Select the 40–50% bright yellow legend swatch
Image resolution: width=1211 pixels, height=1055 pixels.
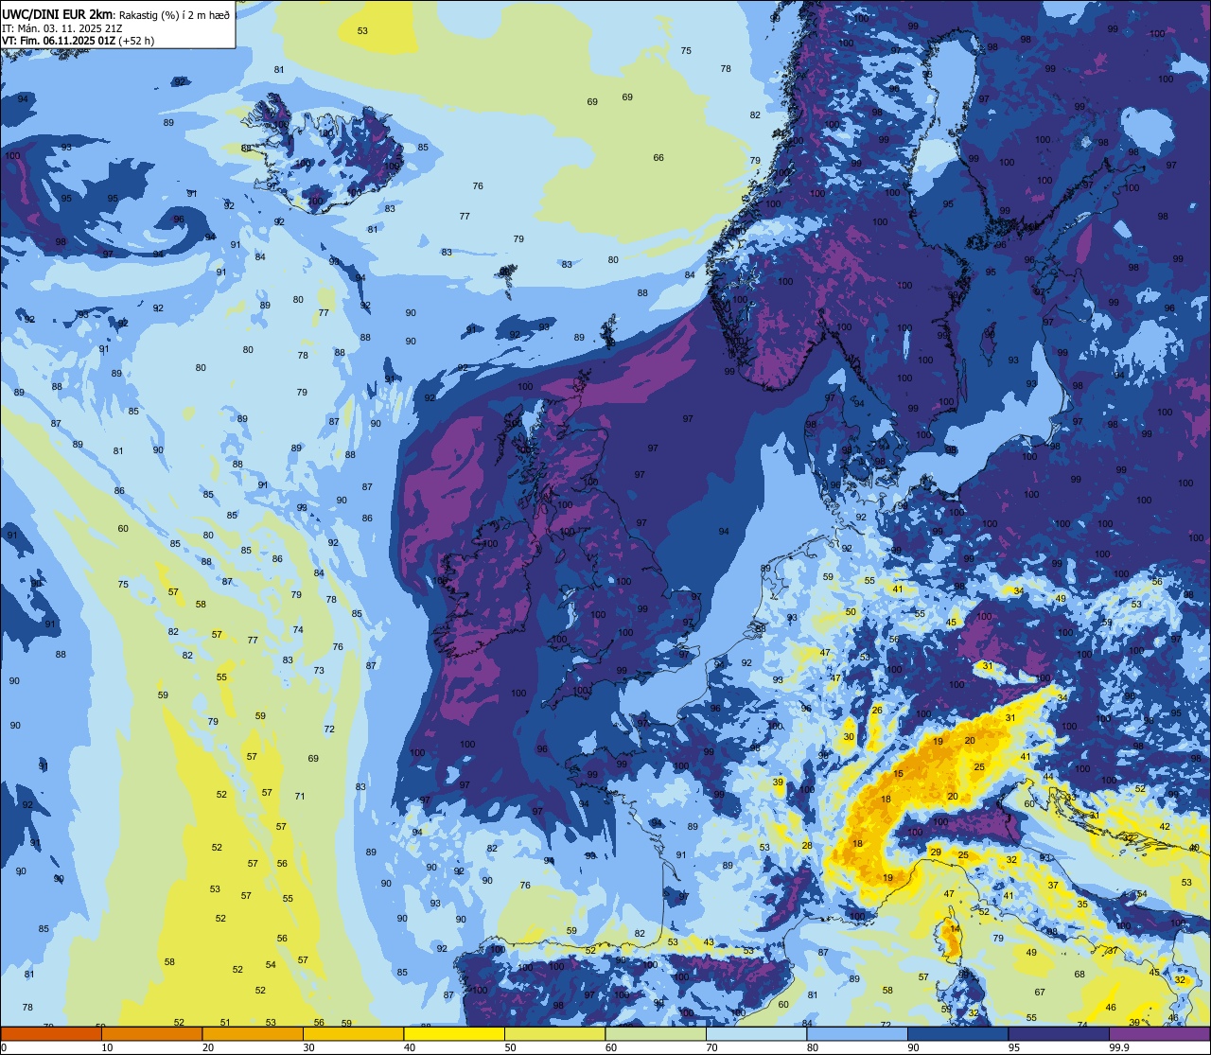[x=454, y=1033]
